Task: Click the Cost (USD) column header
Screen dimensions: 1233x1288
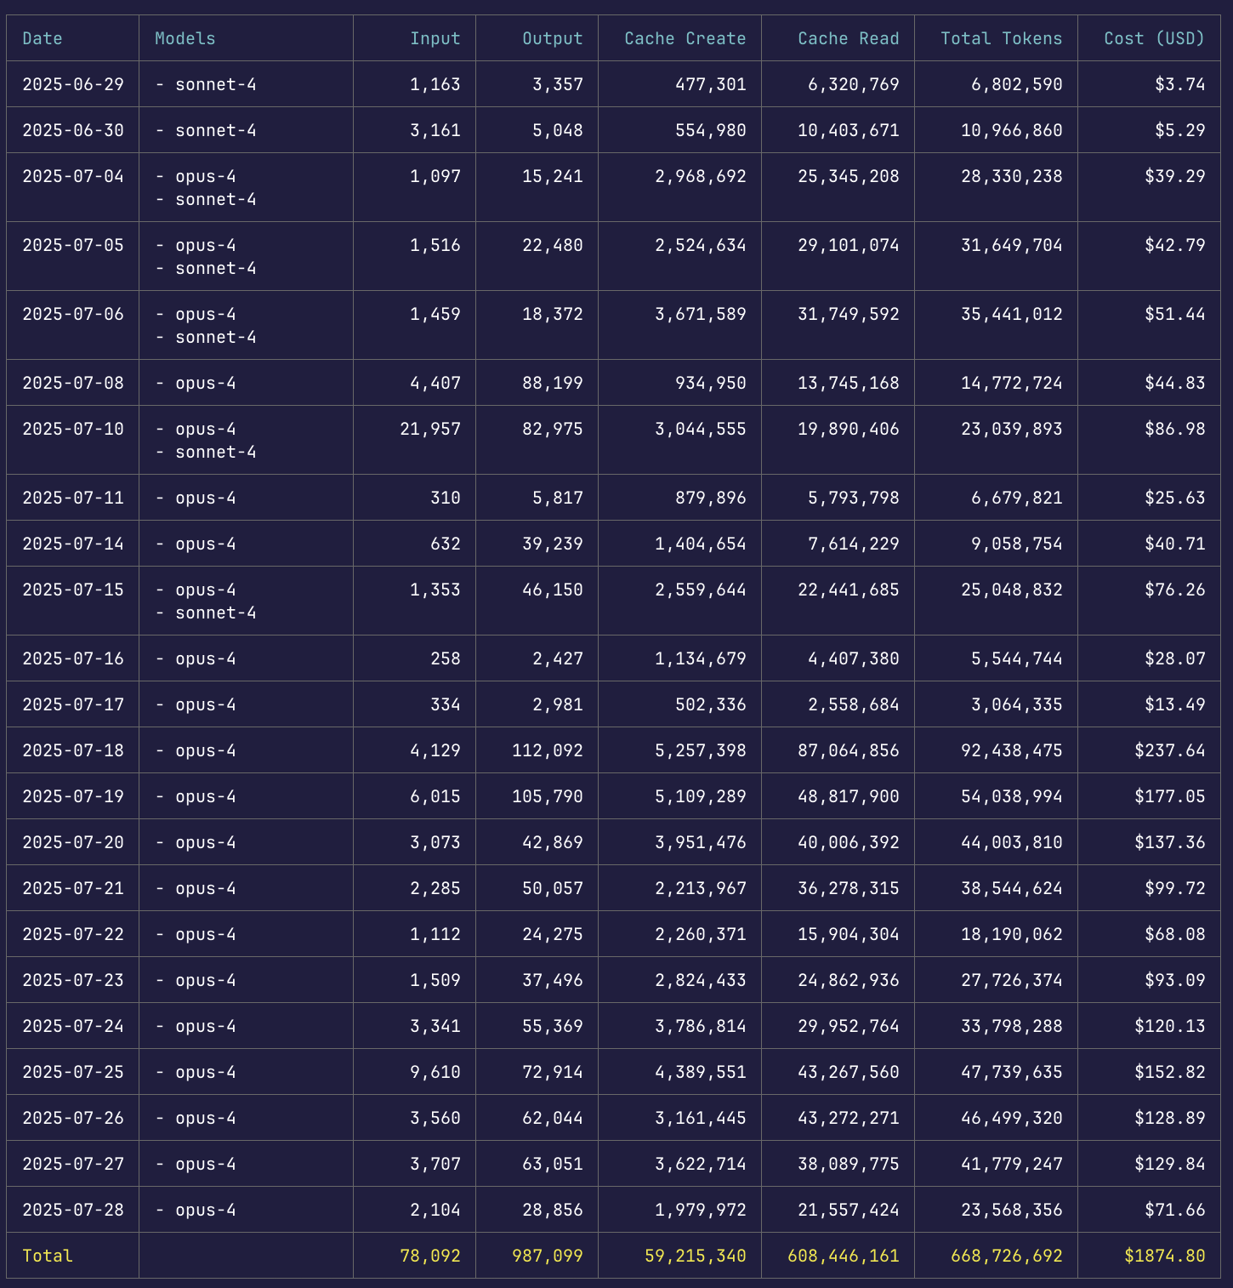Action: [x=1154, y=38]
